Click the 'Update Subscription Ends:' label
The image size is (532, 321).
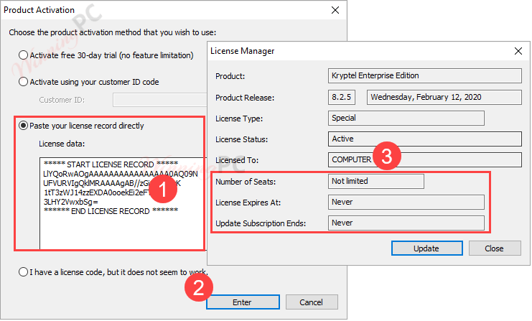pyautogui.click(x=261, y=223)
